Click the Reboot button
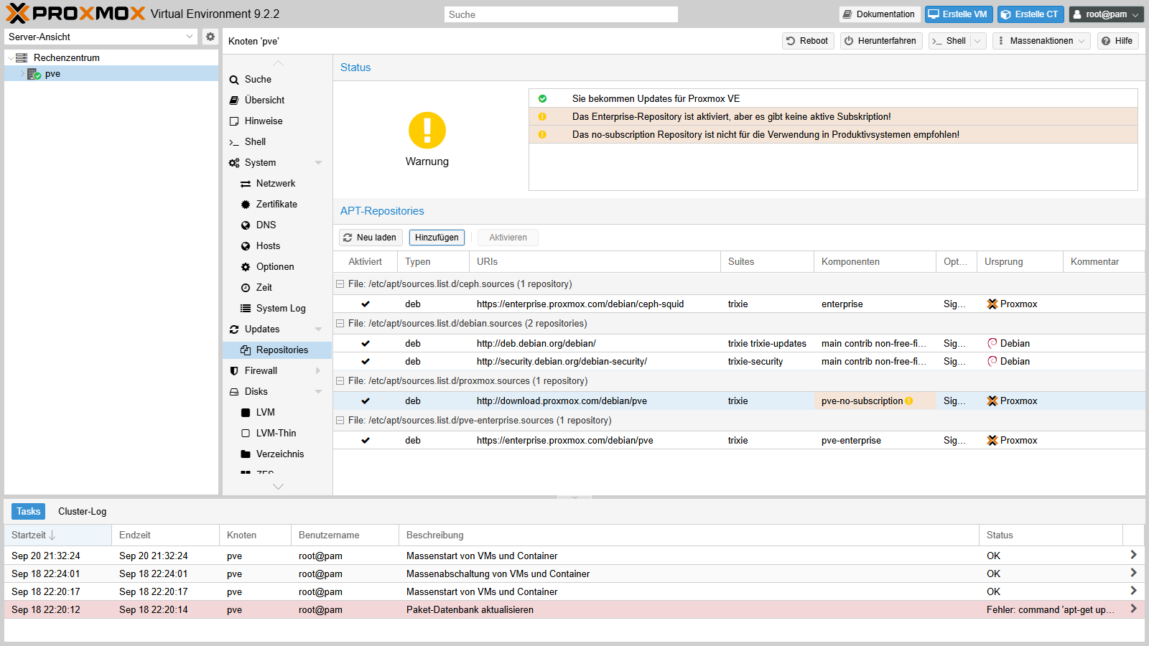The width and height of the screenshot is (1149, 646). click(808, 41)
